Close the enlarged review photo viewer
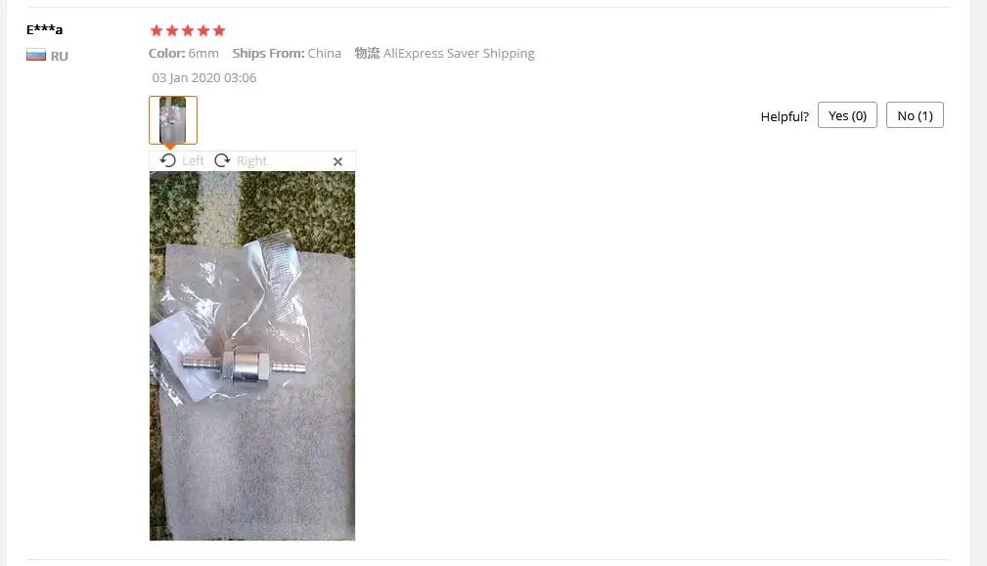 pos(338,161)
